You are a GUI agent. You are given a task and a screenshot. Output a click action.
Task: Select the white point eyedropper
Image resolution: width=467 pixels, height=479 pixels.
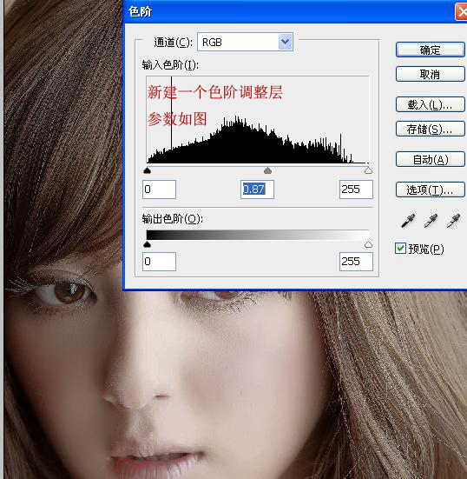[453, 221]
